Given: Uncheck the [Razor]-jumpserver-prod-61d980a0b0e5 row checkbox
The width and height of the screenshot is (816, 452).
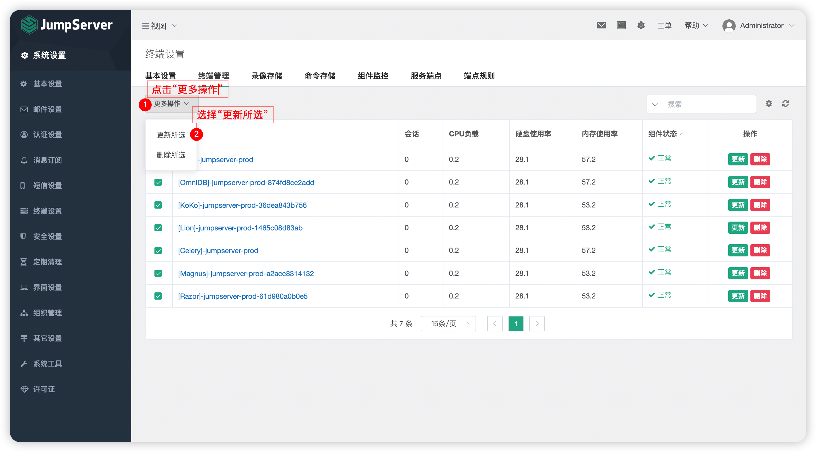Looking at the screenshot, I should pyautogui.click(x=158, y=296).
